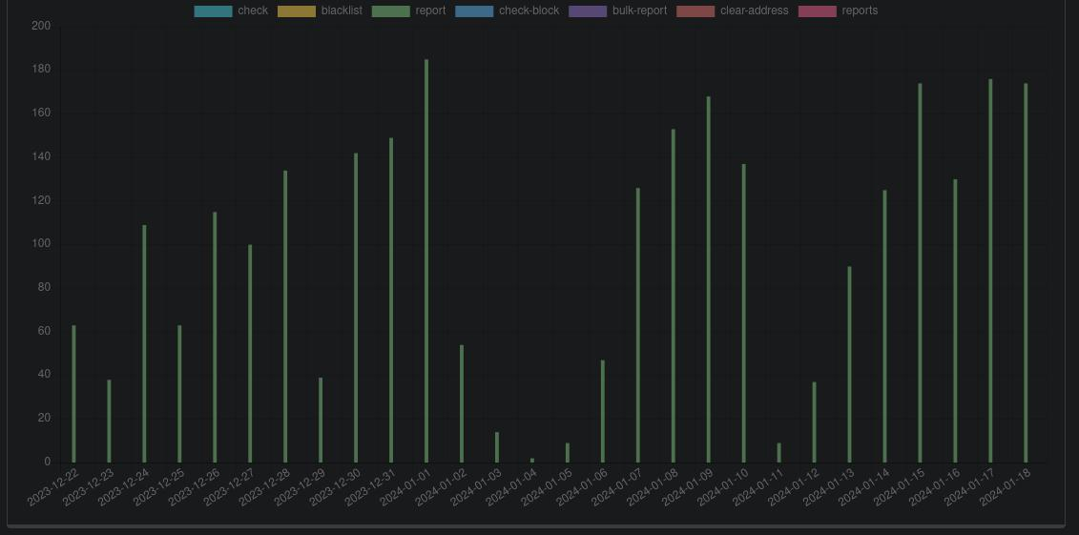Hide the blacklist series via its label

click(342, 11)
